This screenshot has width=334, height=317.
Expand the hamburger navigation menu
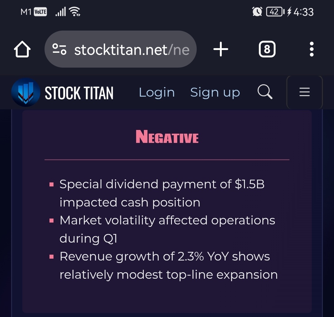pos(304,92)
